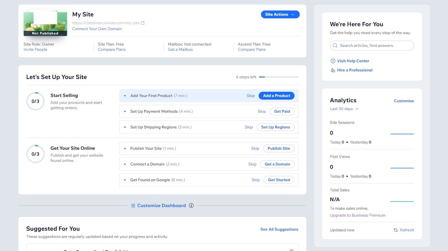Open site URL external link icon

[x=143, y=23]
